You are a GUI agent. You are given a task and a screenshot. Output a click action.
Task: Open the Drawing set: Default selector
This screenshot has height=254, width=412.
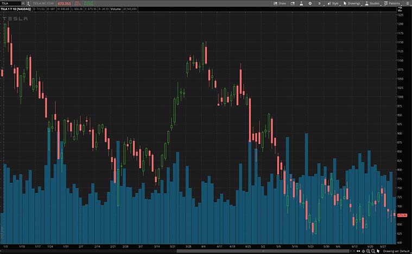coord(396,251)
